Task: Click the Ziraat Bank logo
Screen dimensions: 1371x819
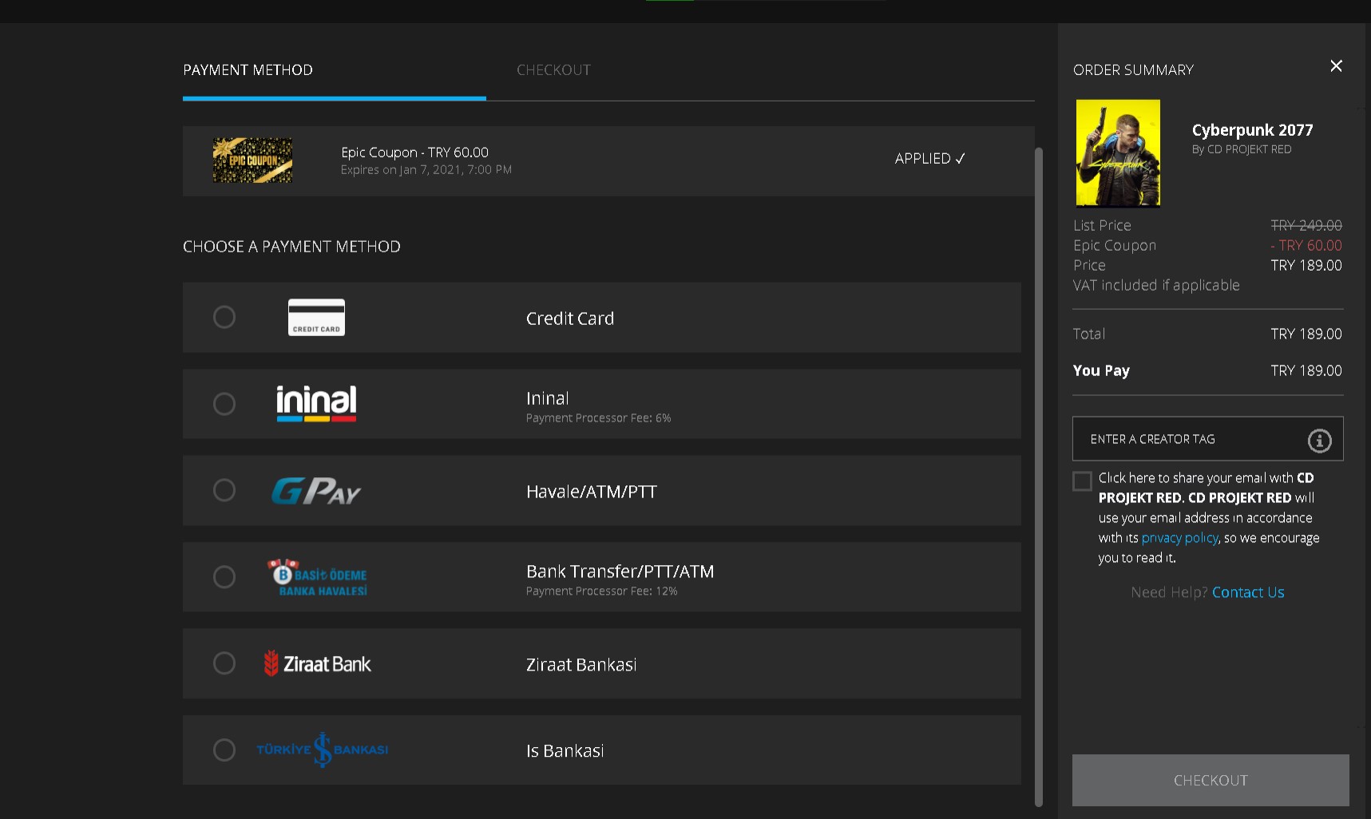Action: point(317,663)
